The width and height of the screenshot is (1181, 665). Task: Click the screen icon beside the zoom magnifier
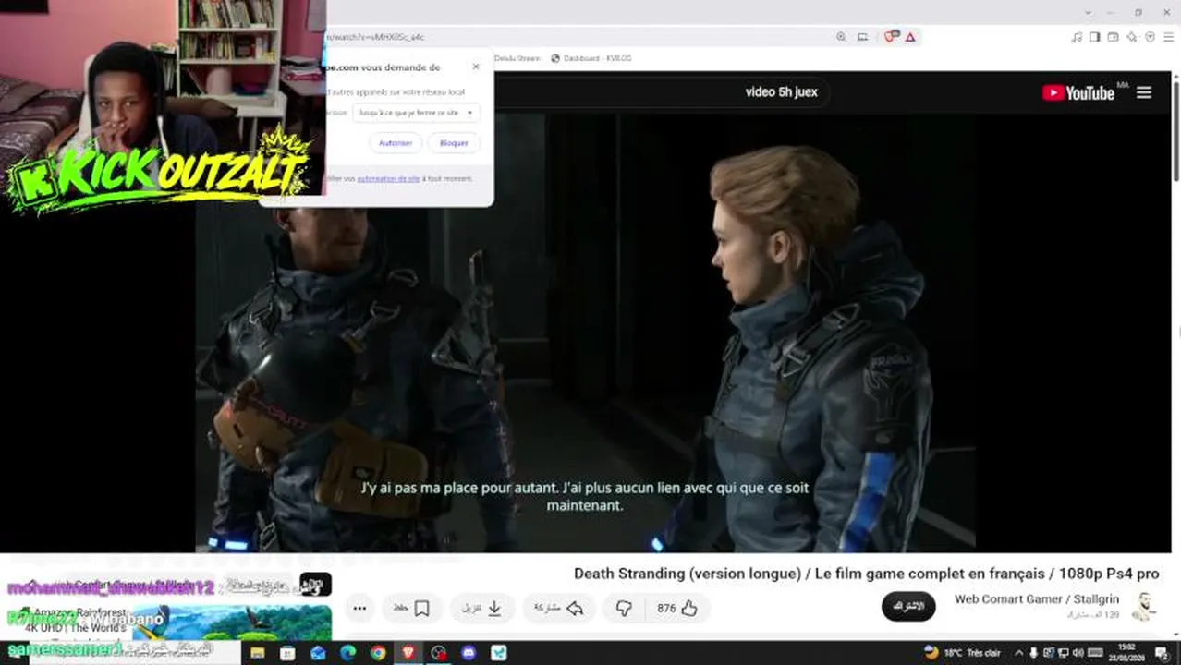tap(862, 37)
